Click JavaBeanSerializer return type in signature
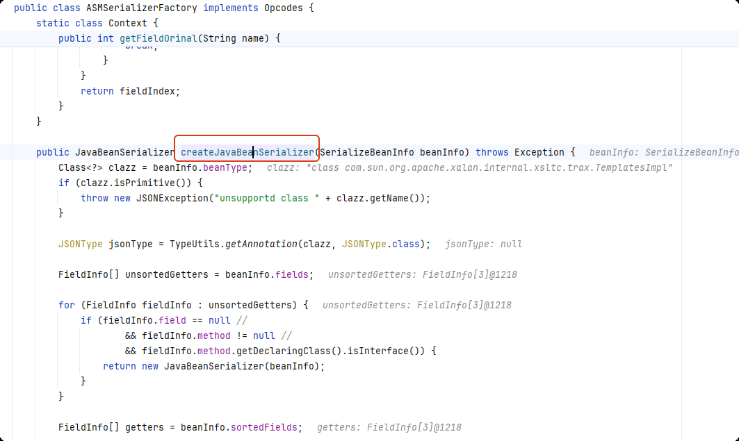 [125, 152]
